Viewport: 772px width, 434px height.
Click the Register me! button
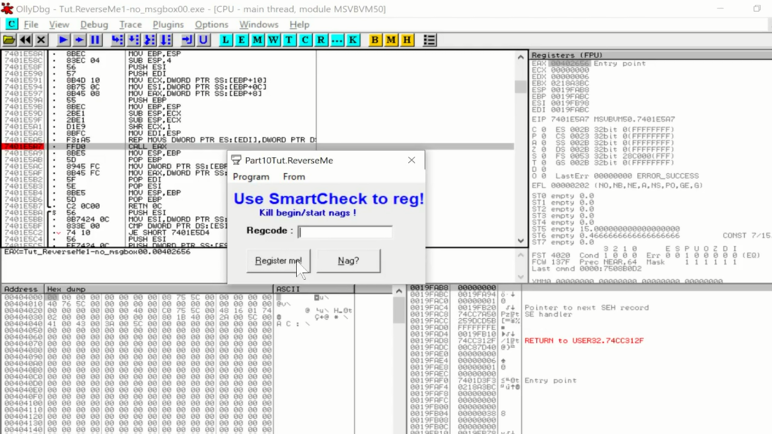click(278, 261)
